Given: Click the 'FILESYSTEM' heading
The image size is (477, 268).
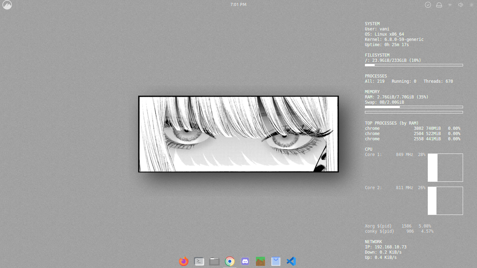Looking at the screenshot, I should [x=377, y=55].
